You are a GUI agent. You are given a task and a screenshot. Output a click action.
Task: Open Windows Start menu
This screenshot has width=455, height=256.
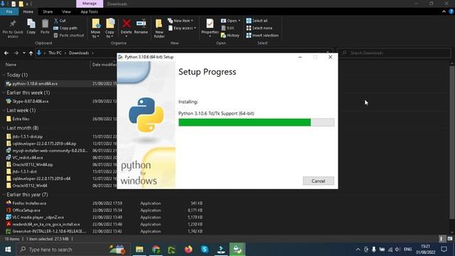pyautogui.click(x=8, y=250)
